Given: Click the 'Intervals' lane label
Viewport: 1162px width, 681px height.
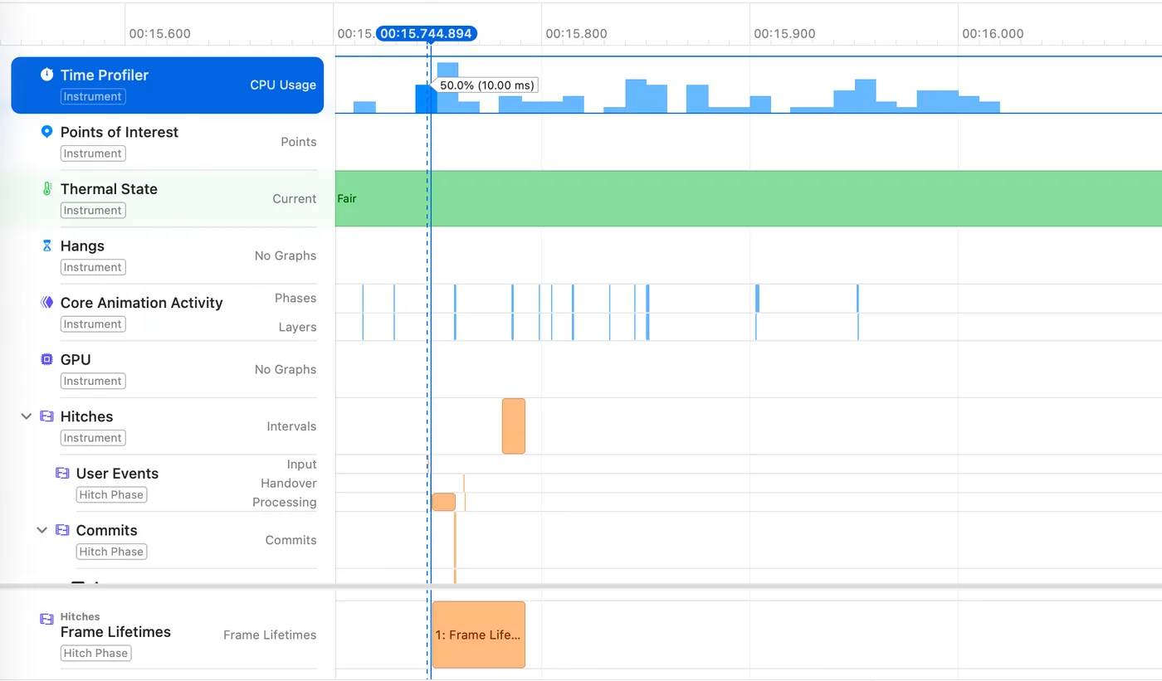Looking at the screenshot, I should coord(291,426).
